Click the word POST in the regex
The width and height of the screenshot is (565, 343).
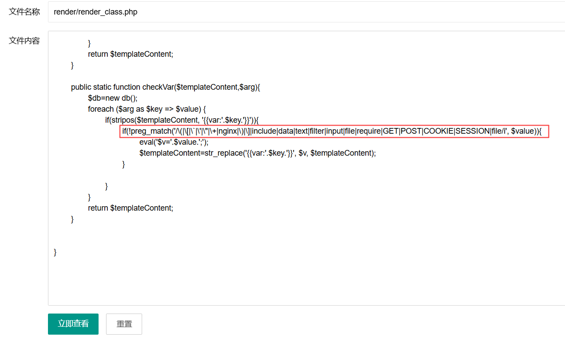pos(411,131)
